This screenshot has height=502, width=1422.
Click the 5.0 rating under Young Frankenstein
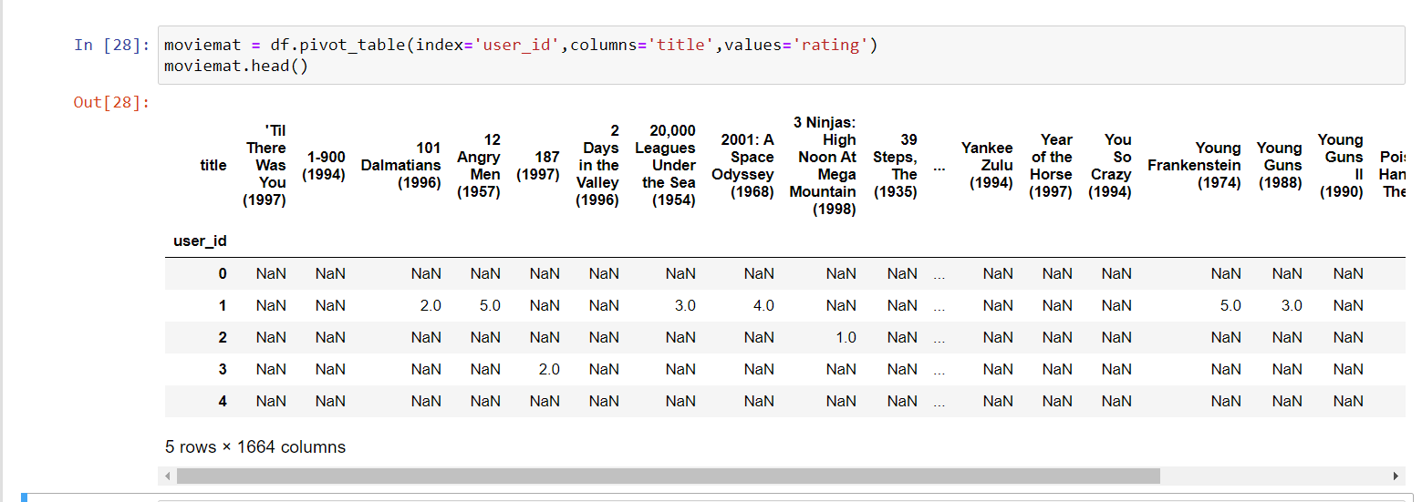coord(1230,305)
